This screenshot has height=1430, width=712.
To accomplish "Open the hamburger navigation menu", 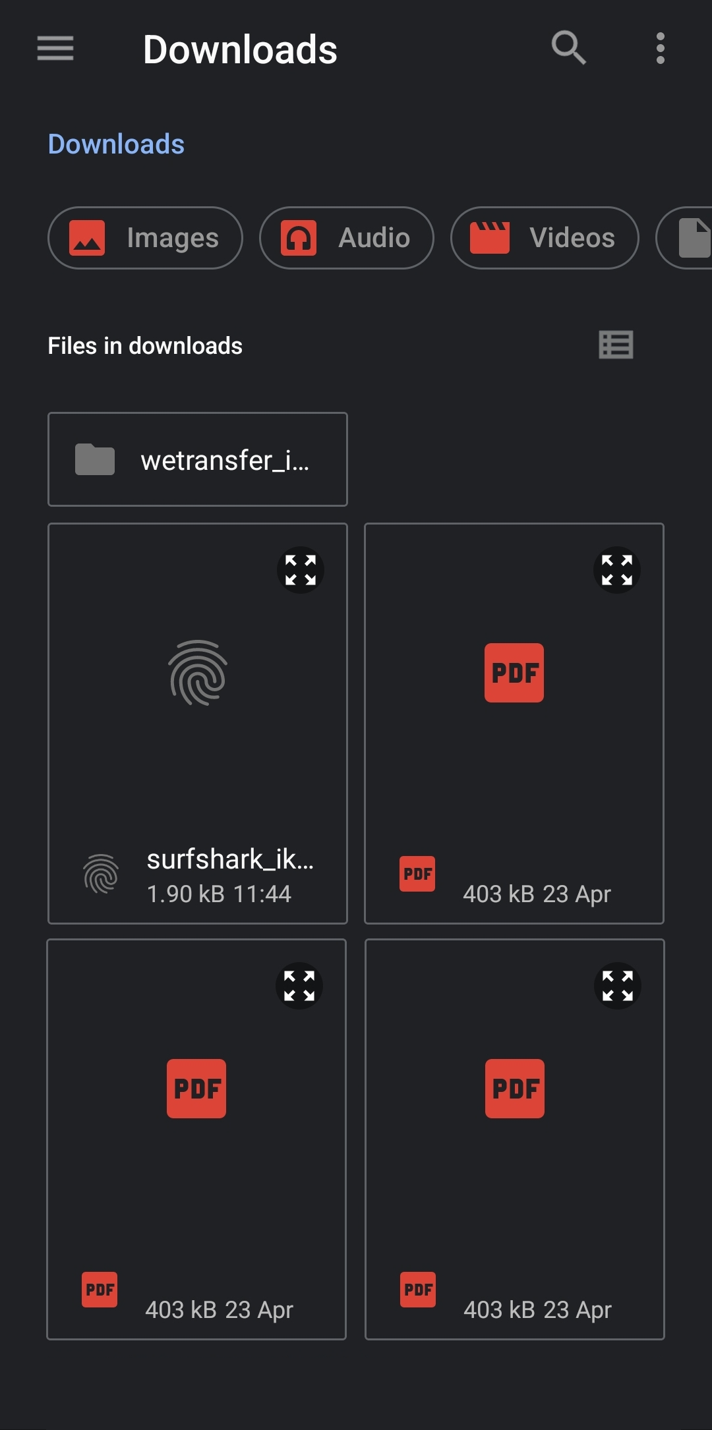I will click(55, 49).
